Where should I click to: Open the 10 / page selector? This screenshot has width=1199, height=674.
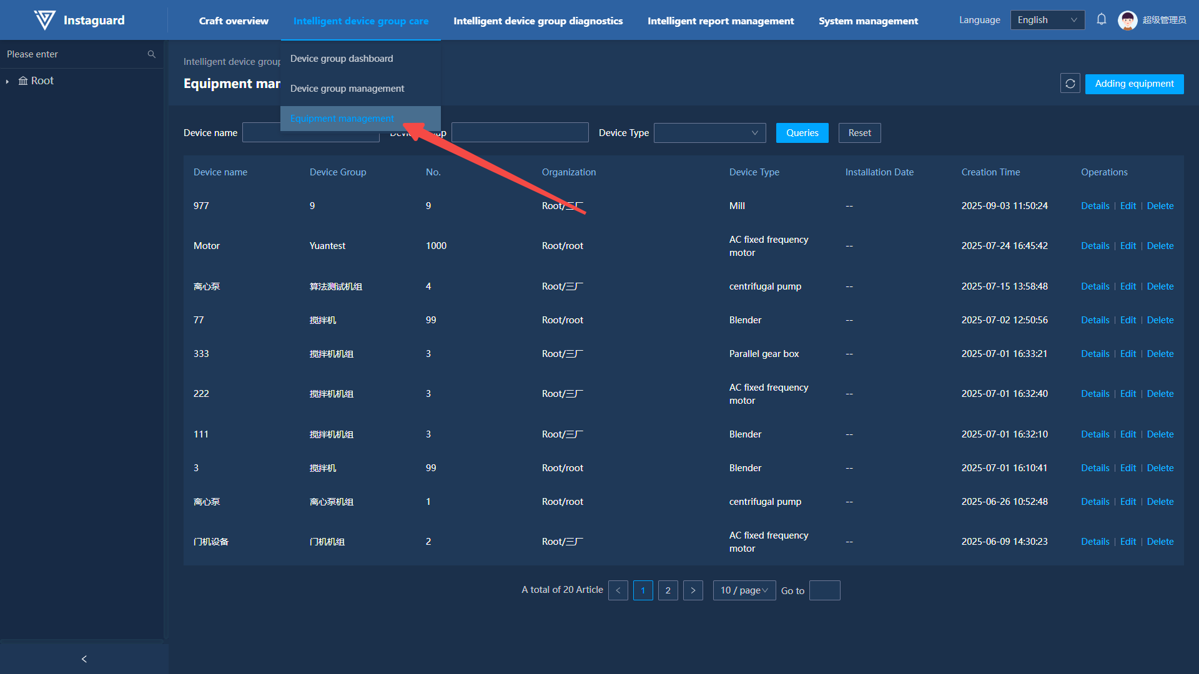point(744,590)
